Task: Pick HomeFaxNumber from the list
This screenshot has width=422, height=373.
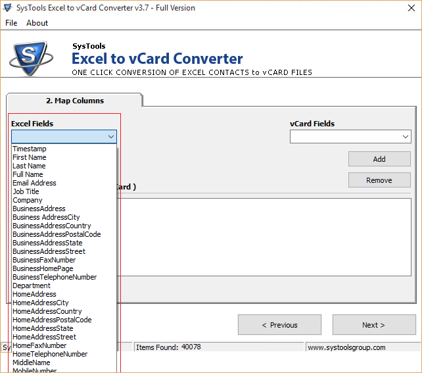Action: pos(64,345)
